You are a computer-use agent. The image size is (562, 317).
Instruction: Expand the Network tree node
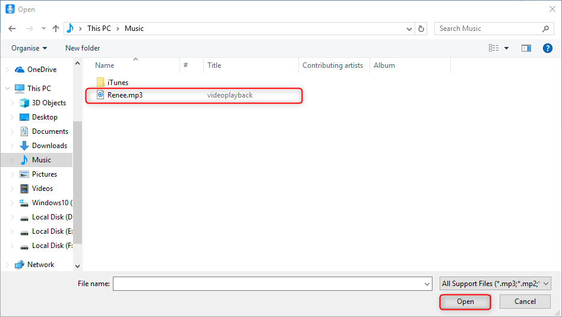click(7, 265)
